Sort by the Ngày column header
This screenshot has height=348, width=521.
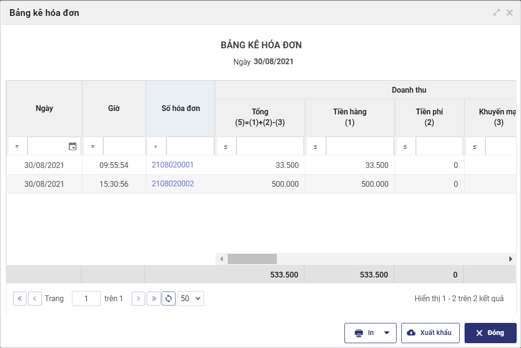[x=44, y=109]
